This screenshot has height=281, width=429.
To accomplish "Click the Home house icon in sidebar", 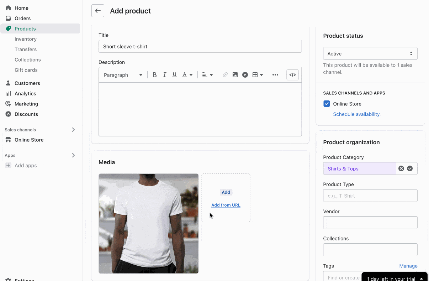I will click(8, 8).
